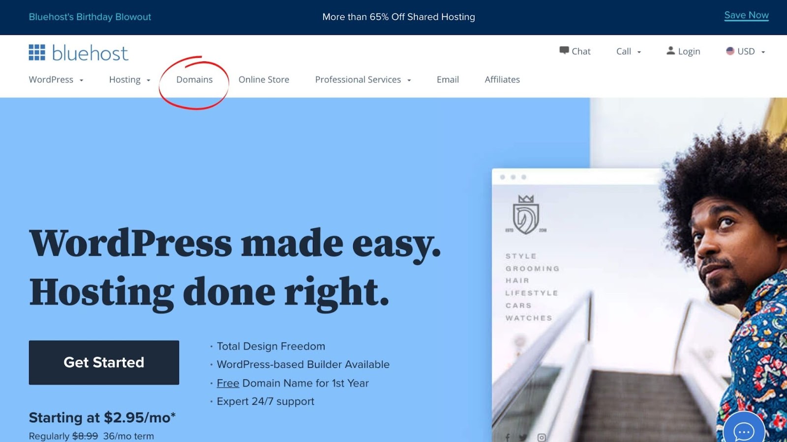Screen dimensions: 787x442
Task: Click the underlined Free link
Action: pos(228,383)
